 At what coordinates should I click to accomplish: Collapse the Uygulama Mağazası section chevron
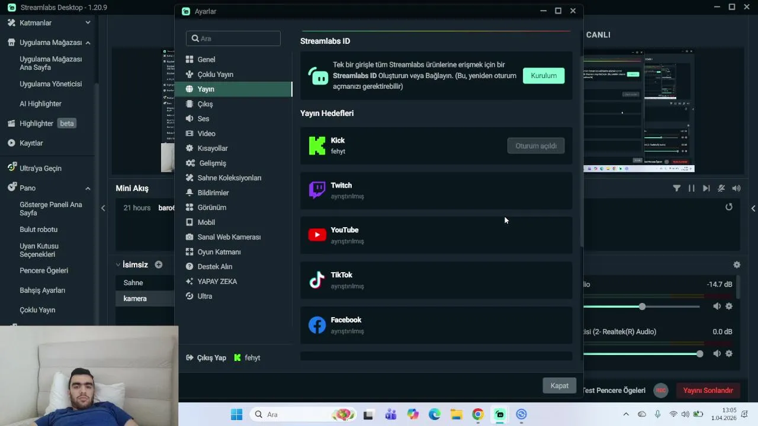tap(88, 43)
